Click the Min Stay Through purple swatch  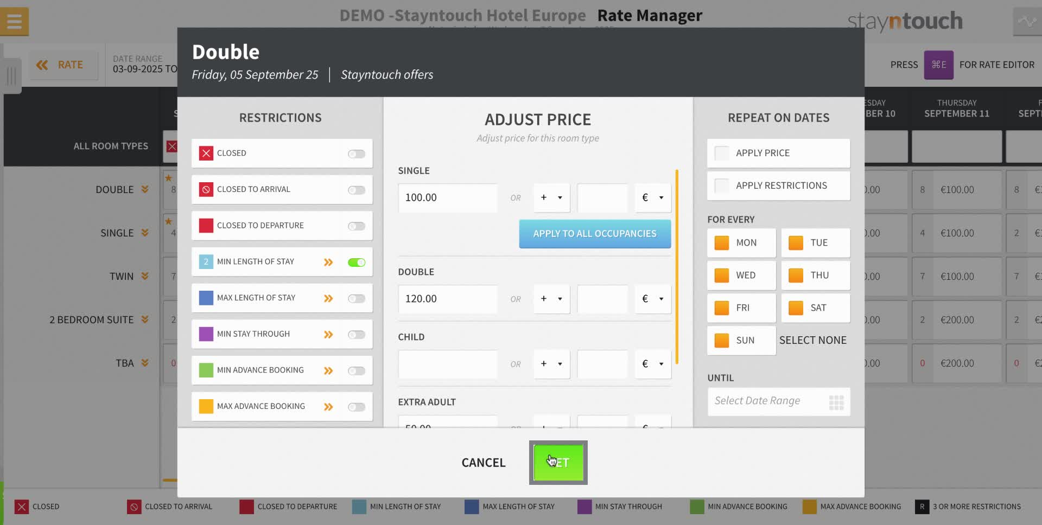click(206, 334)
